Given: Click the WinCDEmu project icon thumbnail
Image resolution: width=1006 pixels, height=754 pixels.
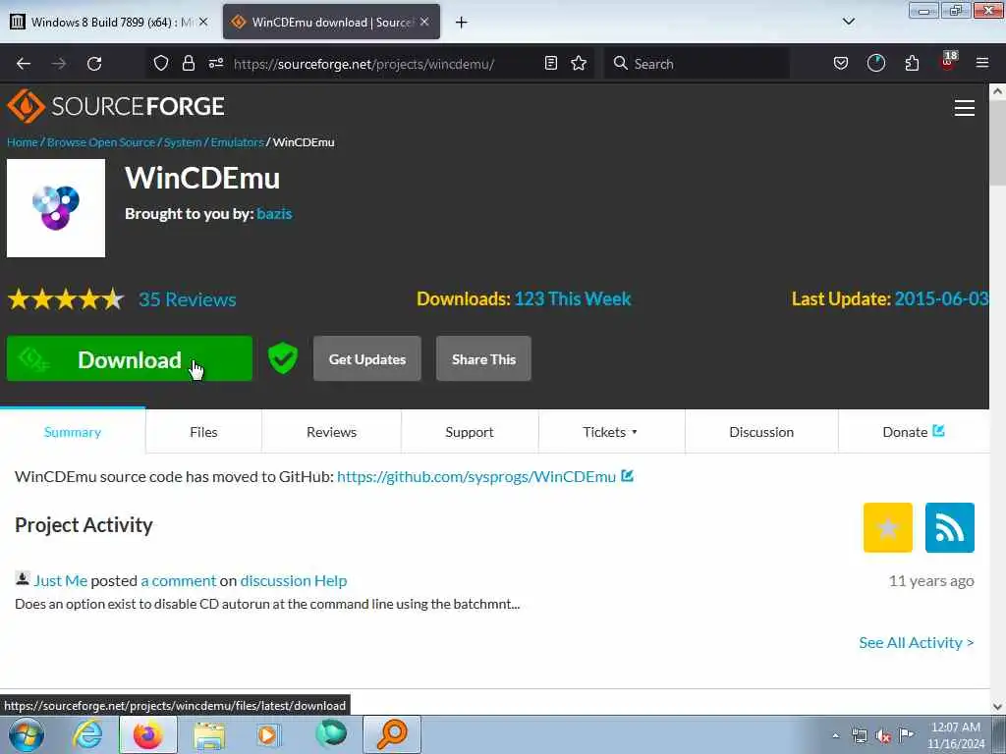Looking at the screenshot, I should click(x=56, y=208).
